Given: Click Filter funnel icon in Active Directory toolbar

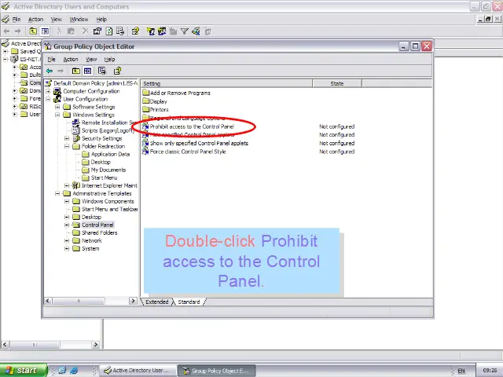Looking at the screenshot, I should (185, 31).
